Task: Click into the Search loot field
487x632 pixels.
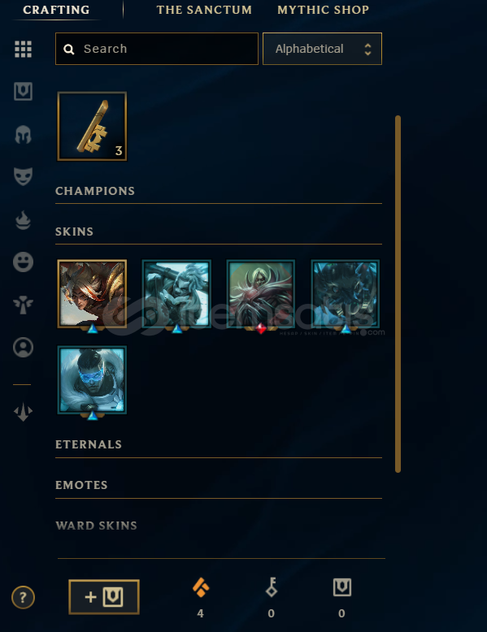Action: pyautogui.click(x=157, y=49)
